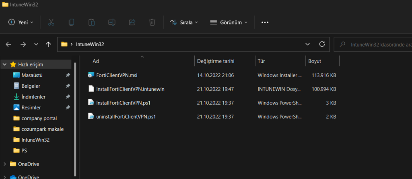Screen dimensions: 412x179
Task: Select IntuneWin32 folder in sidebar
Action: (x=35, y=140)
